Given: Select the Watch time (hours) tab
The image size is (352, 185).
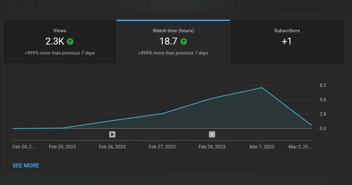Looking at the screenshot, I should (173, 42).
